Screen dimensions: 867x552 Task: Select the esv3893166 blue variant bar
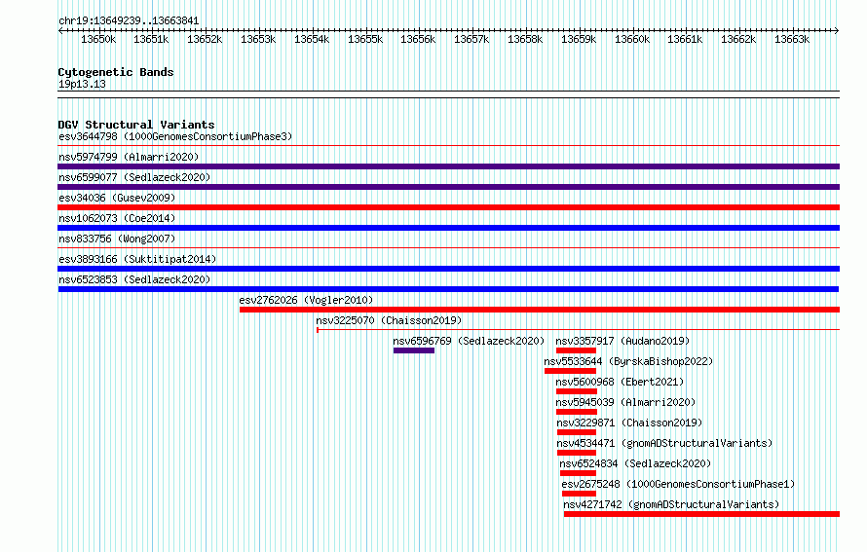[x=448, y=269]
